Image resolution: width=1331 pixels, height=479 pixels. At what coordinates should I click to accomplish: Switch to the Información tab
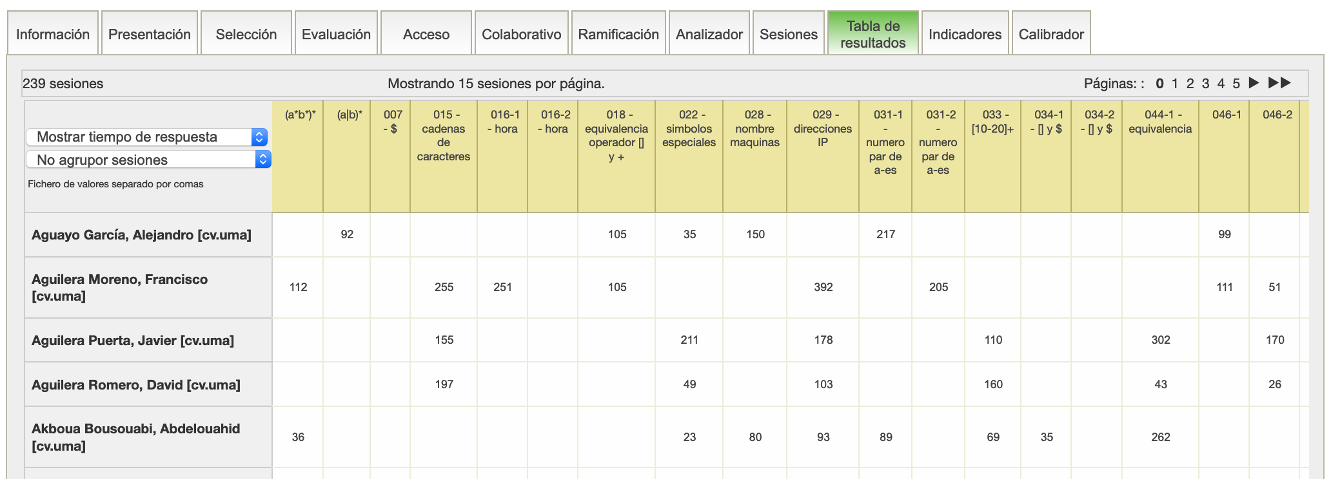click(53, 34)
